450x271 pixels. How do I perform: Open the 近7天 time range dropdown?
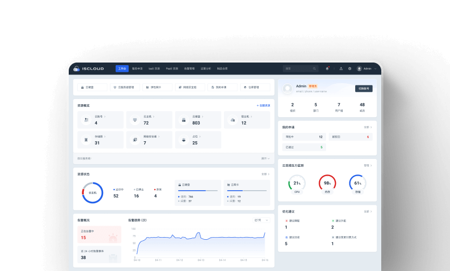coord(261,220)
